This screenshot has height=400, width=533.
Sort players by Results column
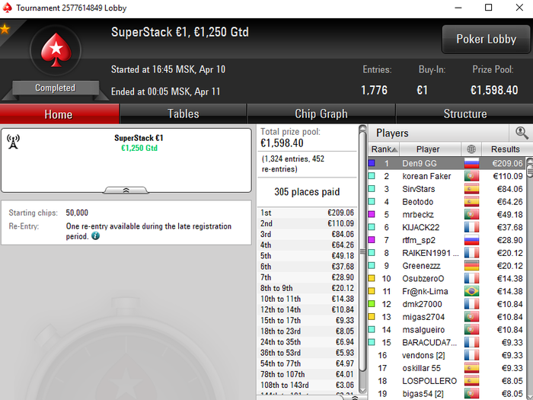click(505, 149)
